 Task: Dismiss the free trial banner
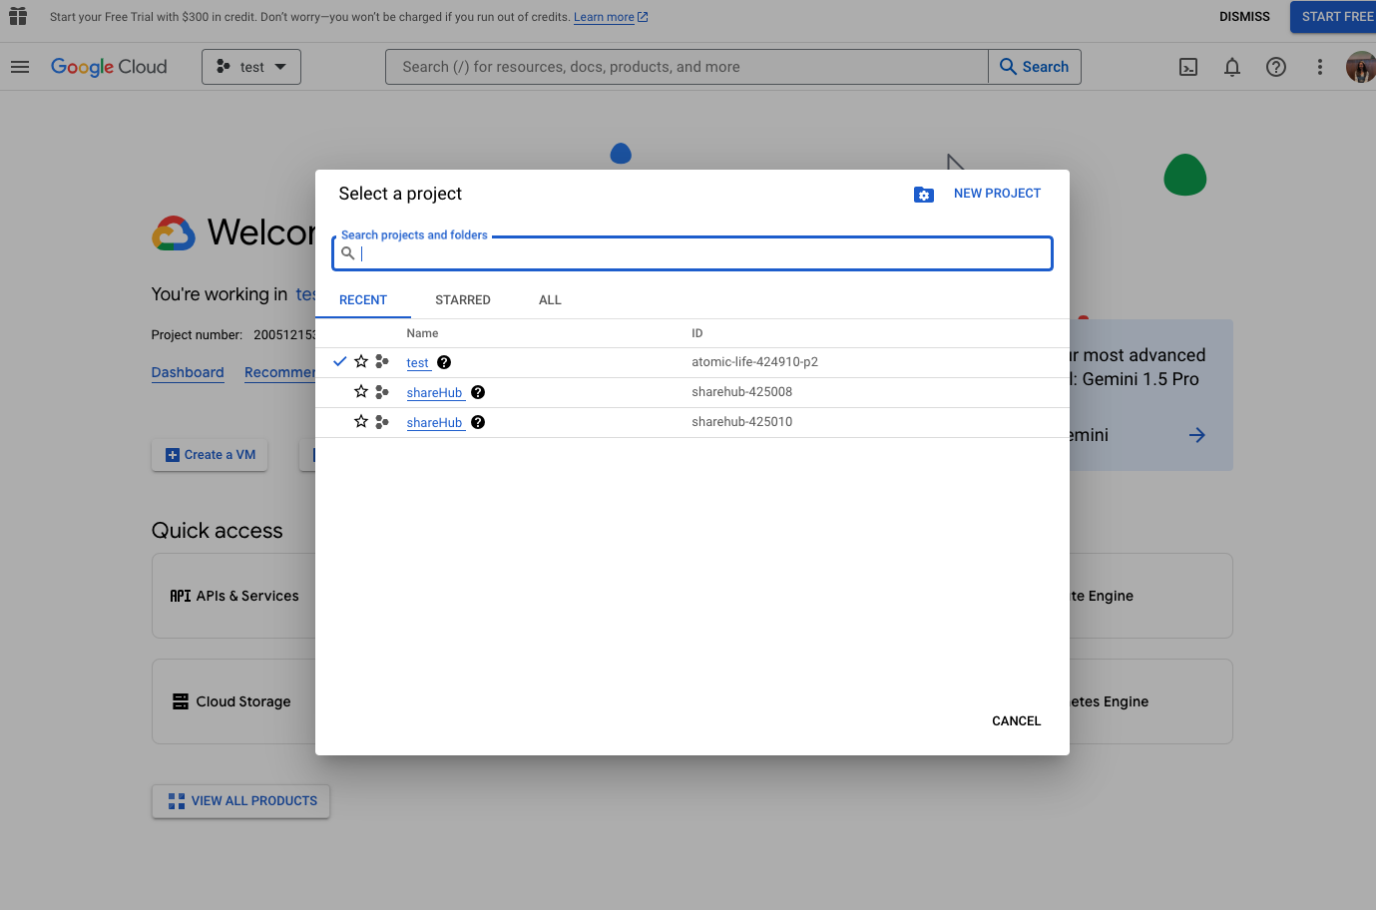click(x=1244, y=17)
